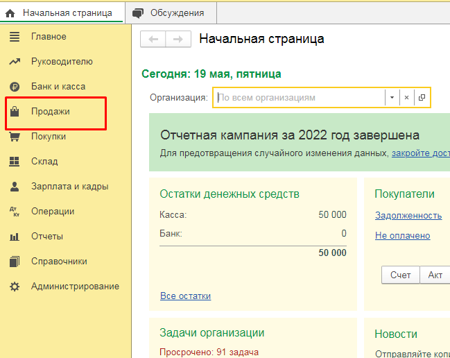This screenshot has height=358, width=450.
Task: Expand the Организация dropdown arrow
Action: [392, 98]
